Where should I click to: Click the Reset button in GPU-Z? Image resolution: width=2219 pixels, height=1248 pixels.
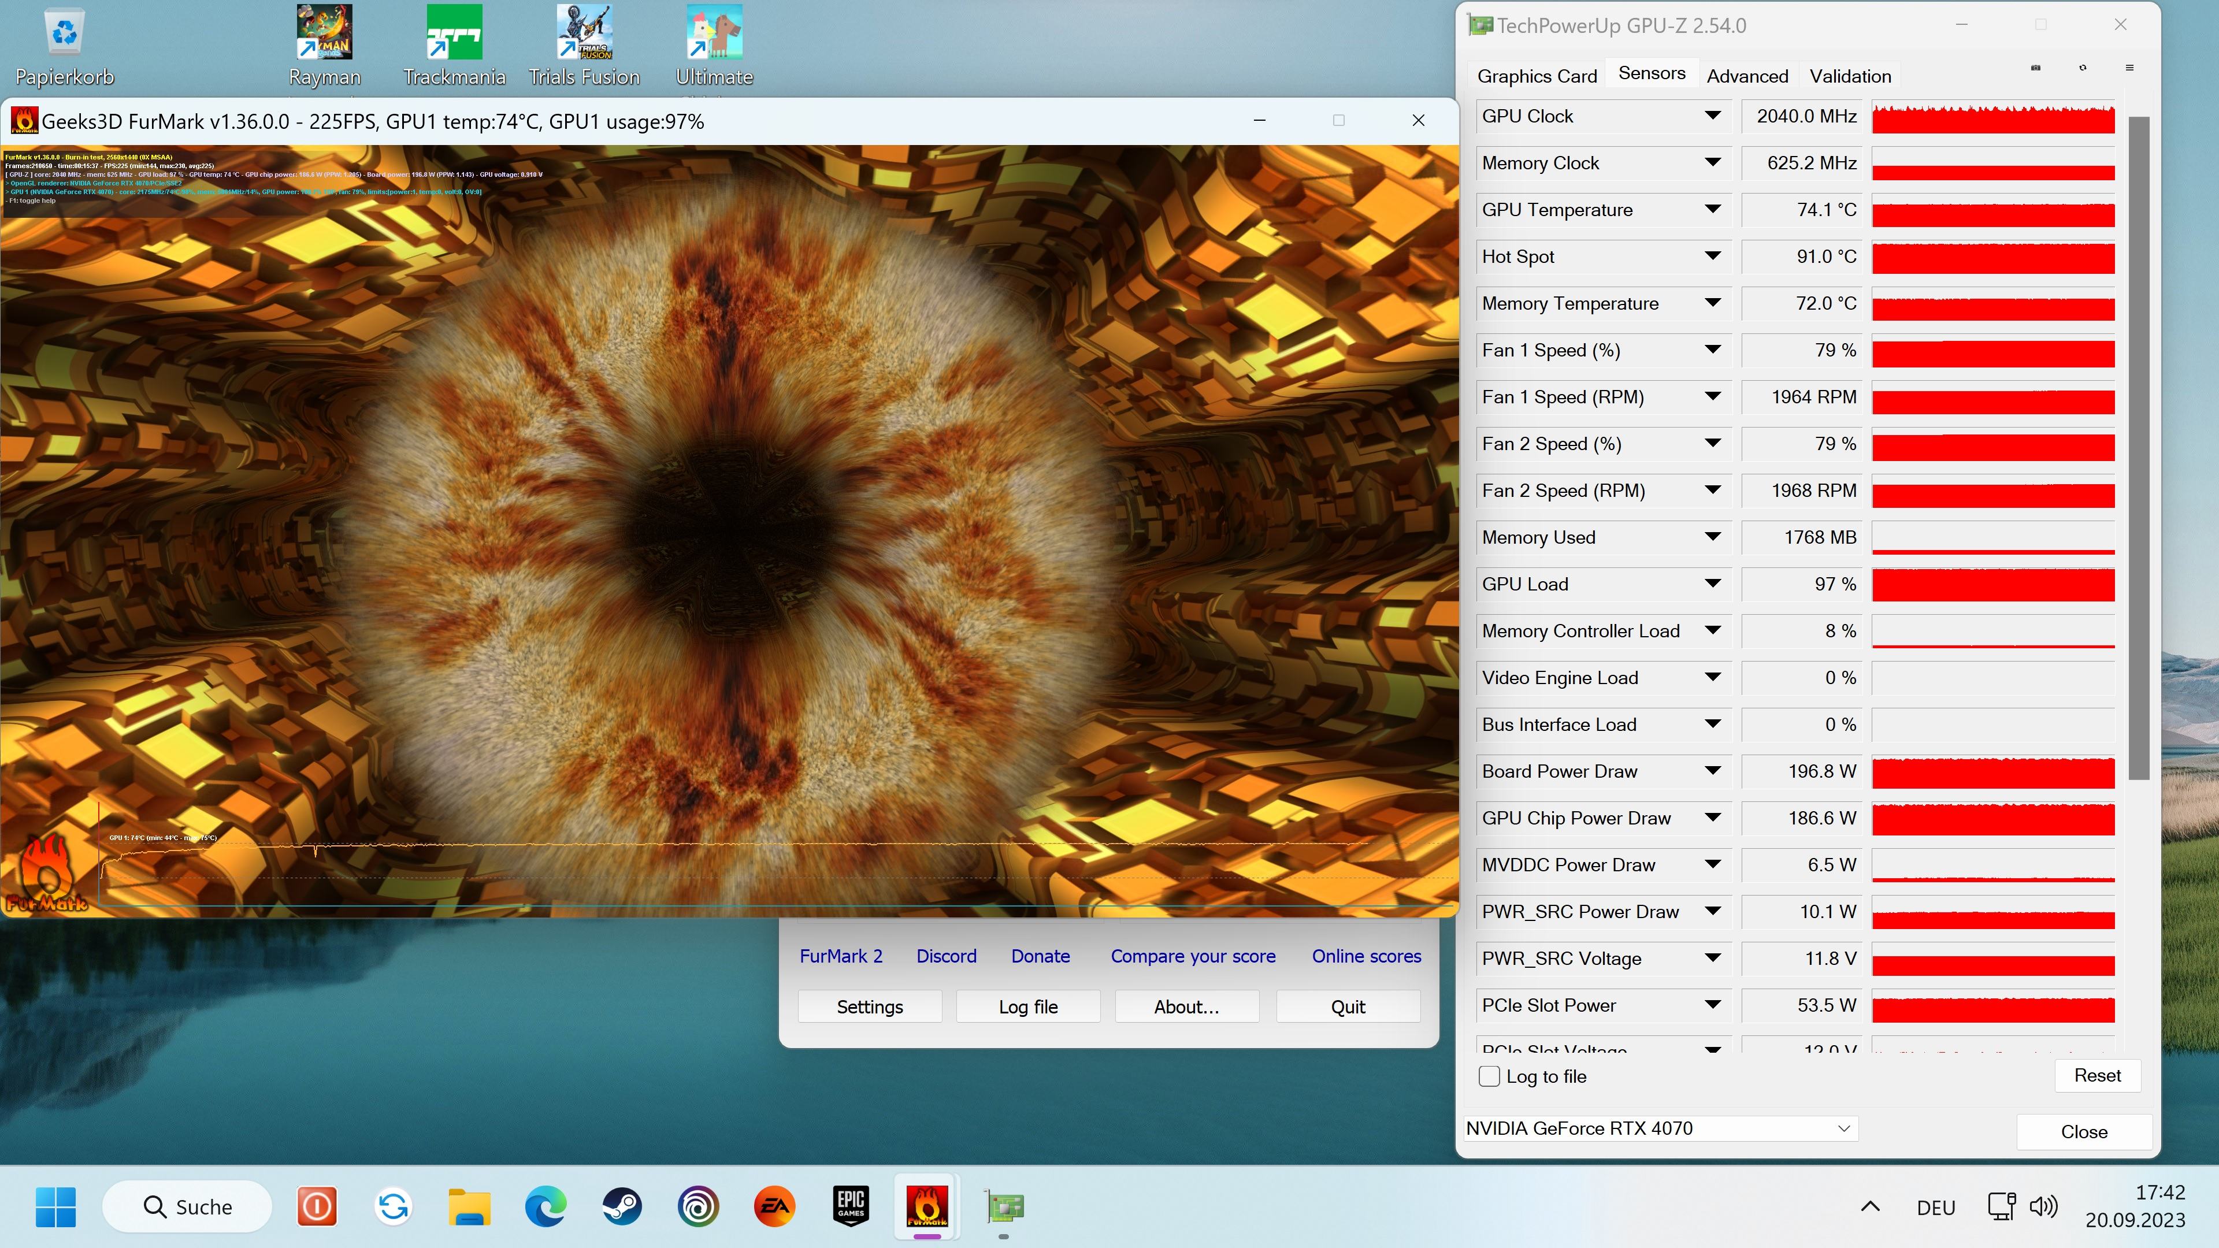click(x=2096, y=1075)
